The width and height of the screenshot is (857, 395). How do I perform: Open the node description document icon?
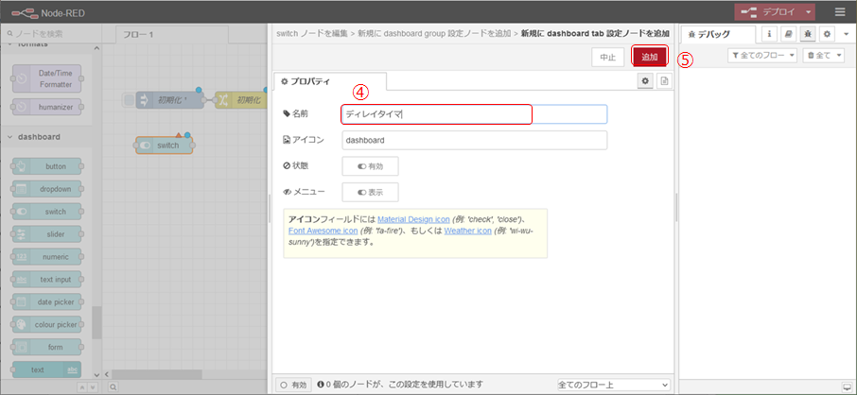click(663, 82)
